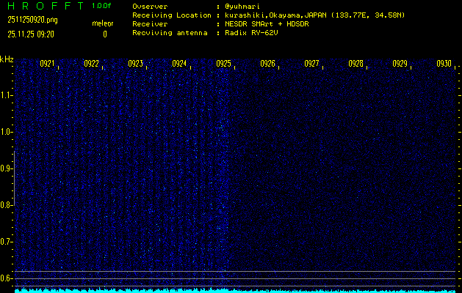This screenshot has height=293, width=462.
Task: Click the kHz axis unit label
Action: (7, 59)
